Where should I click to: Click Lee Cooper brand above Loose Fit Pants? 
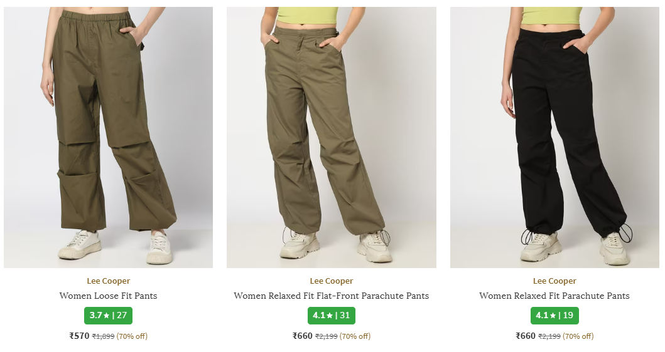pos(108,281)
